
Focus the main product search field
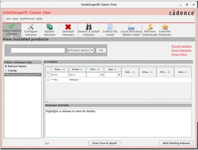[x=38, y=50]
